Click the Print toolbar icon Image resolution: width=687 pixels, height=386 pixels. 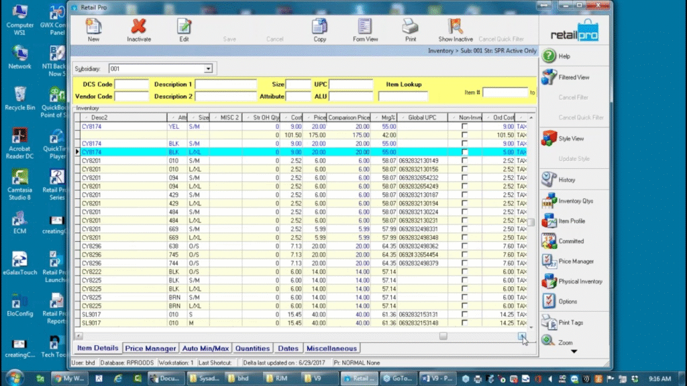point(410,27)
